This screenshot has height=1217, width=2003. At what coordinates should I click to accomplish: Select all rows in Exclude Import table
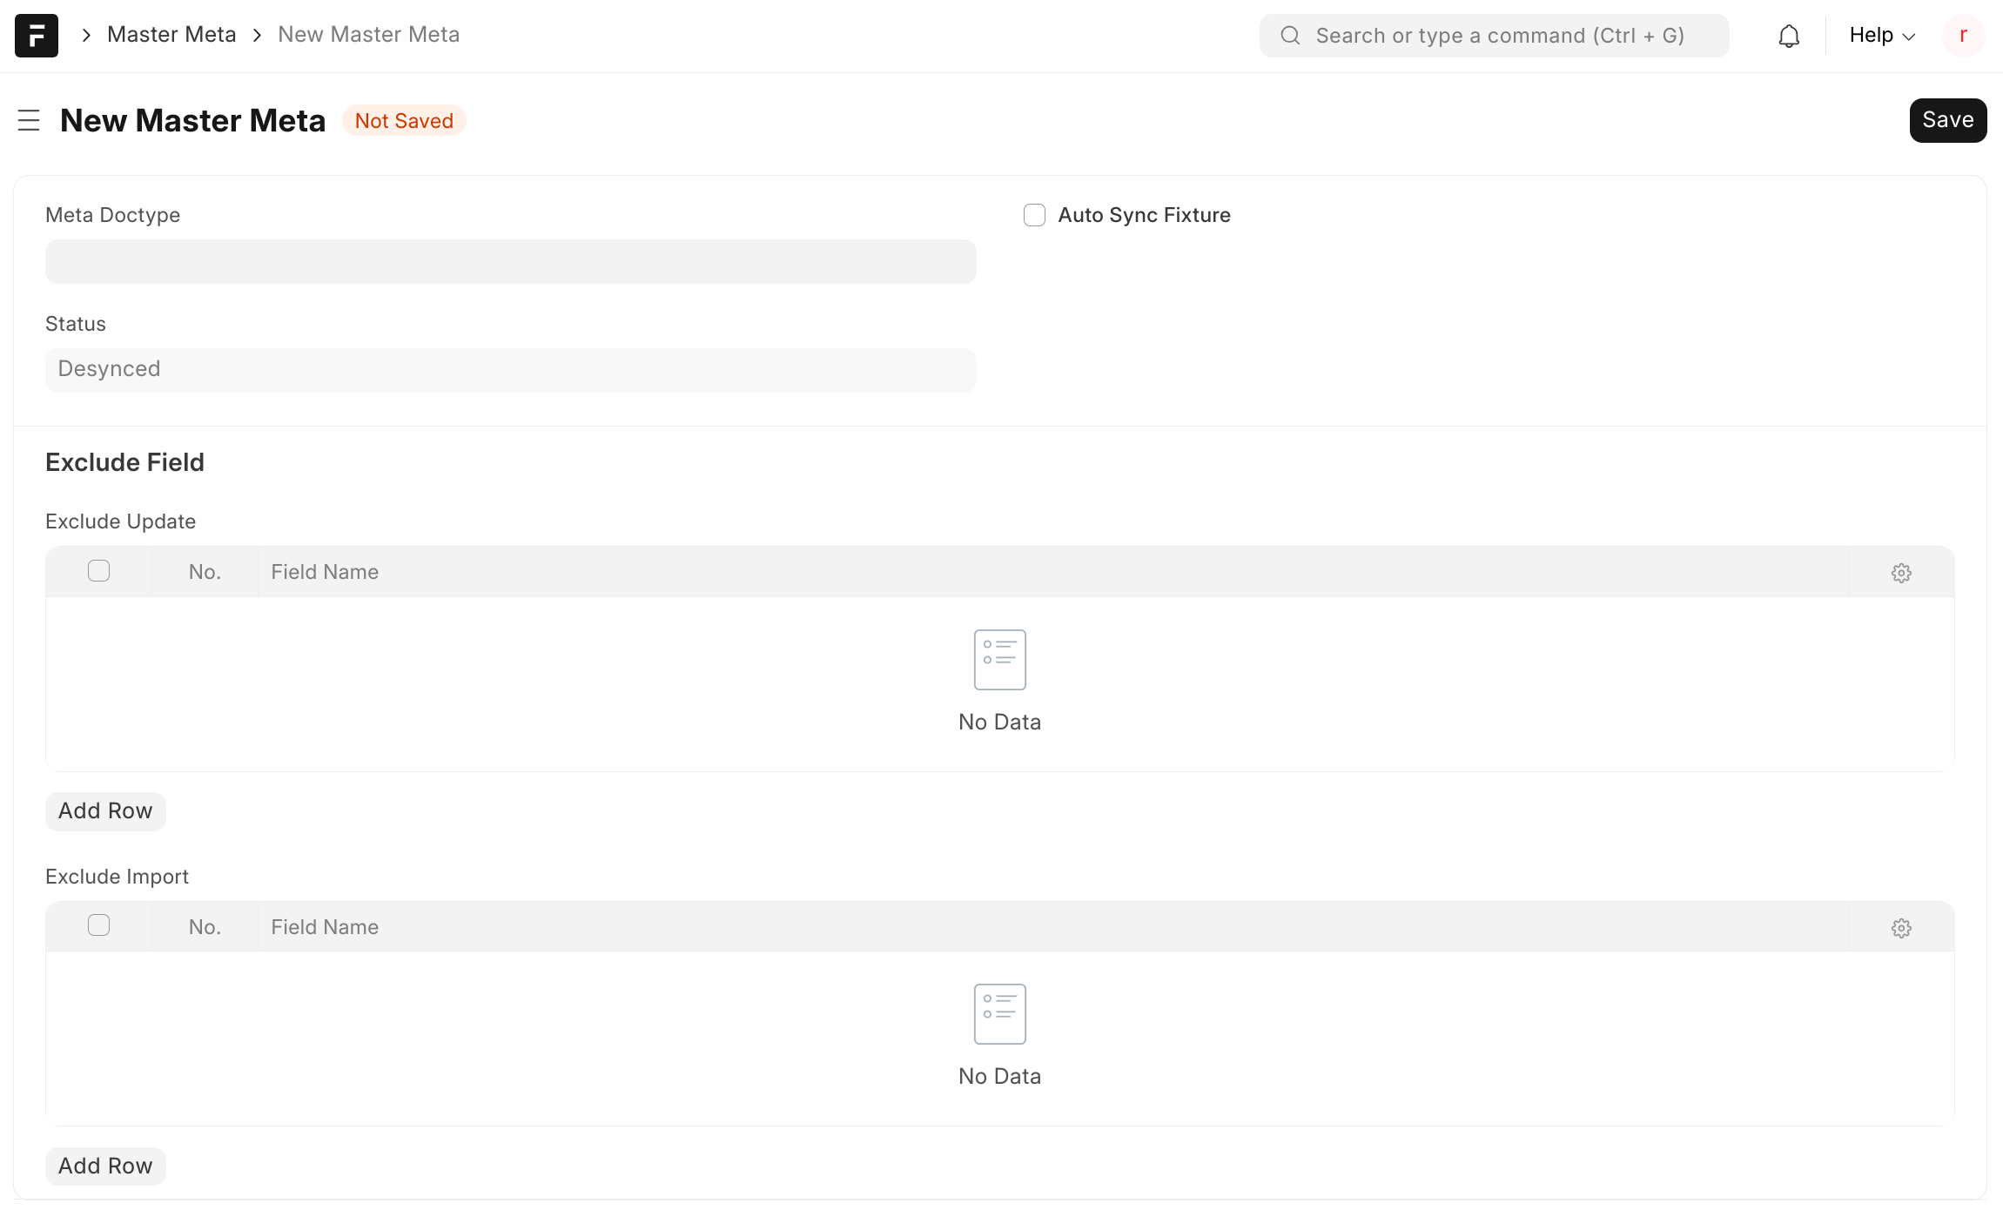98,925
